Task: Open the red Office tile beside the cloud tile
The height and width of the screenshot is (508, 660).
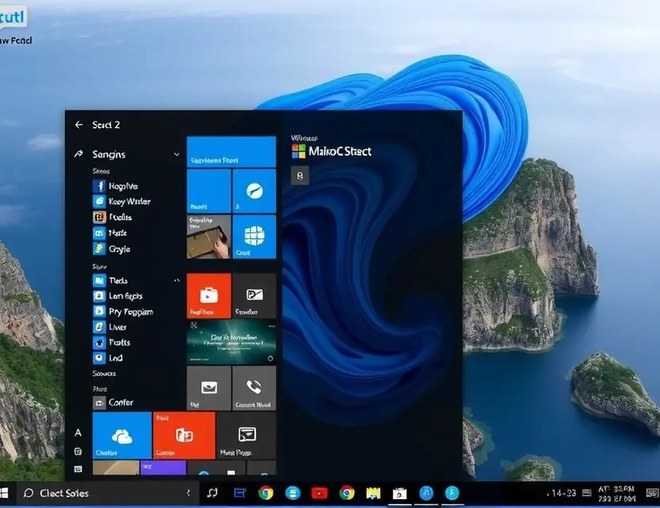Action: (184, 435)
